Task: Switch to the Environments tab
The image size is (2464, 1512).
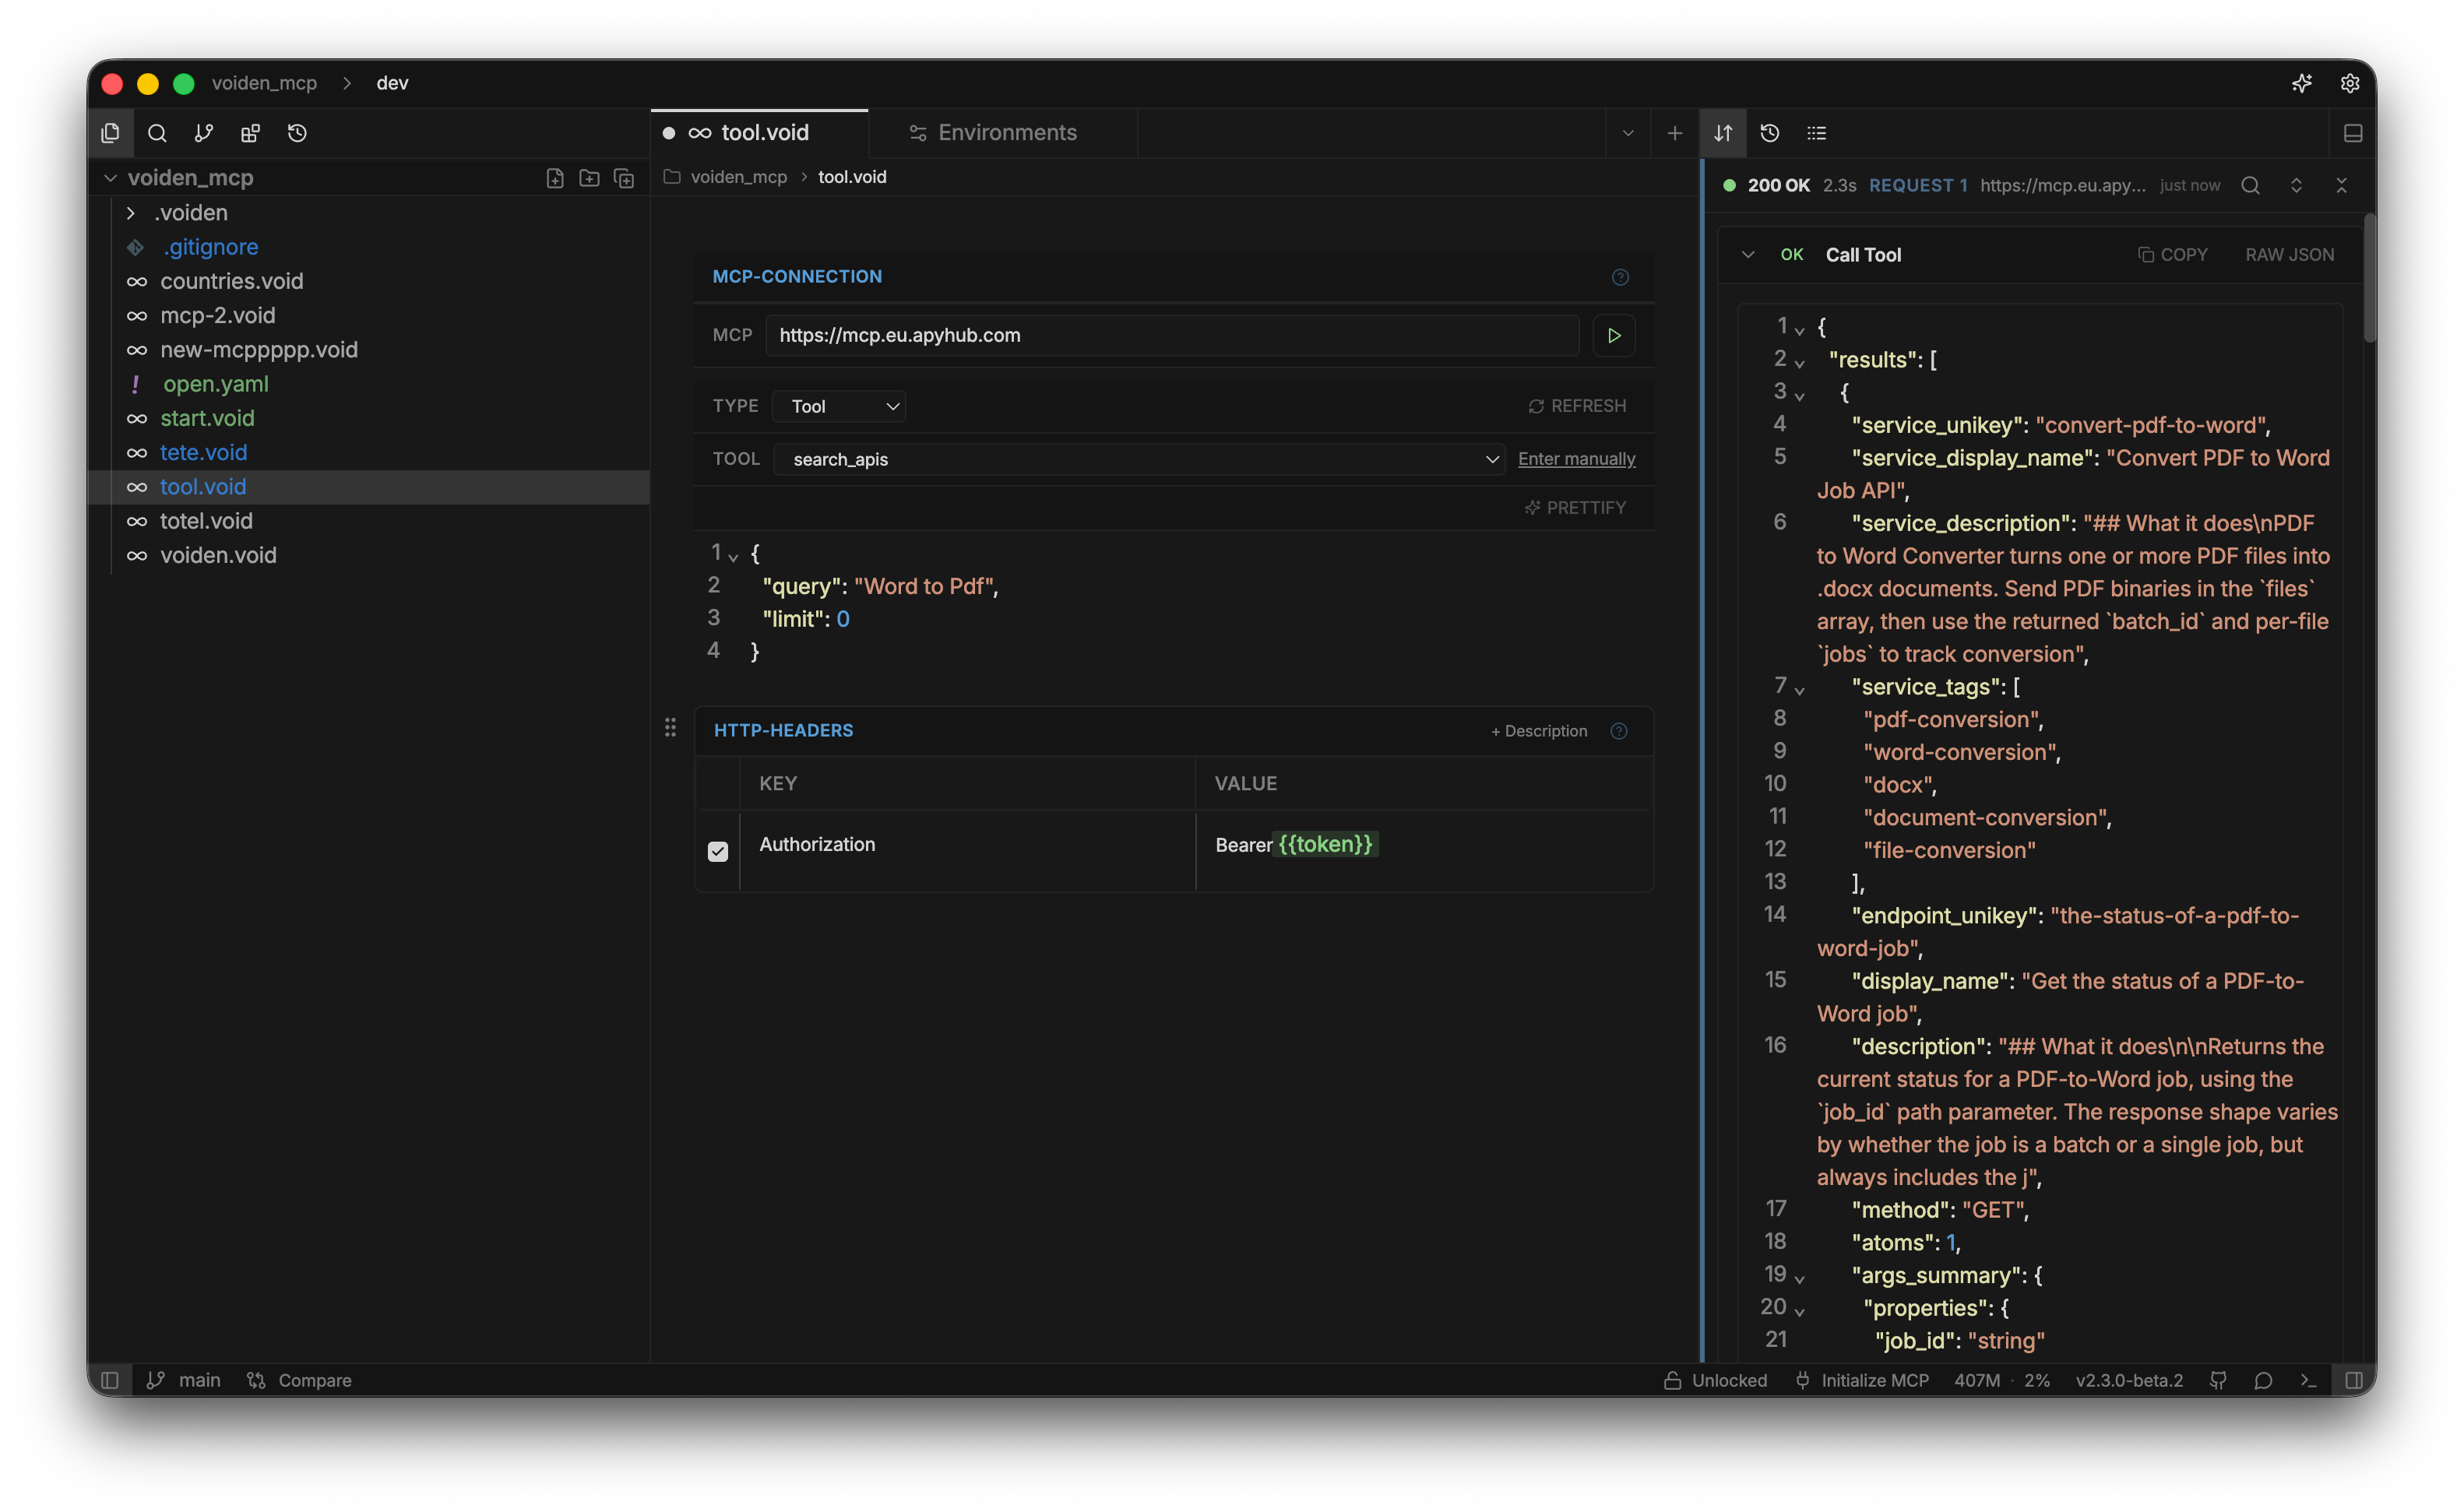Action: click(1003, 133)
